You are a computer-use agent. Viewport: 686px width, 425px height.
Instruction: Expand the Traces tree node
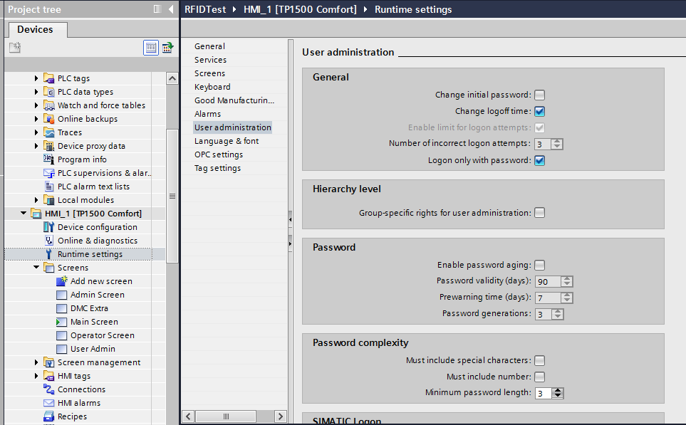(36, 132)
